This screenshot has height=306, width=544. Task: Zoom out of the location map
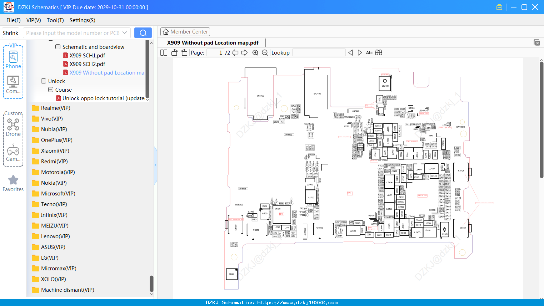[x=265, y=53]
